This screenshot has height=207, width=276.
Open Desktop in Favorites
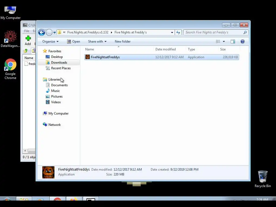click(57, 57)
